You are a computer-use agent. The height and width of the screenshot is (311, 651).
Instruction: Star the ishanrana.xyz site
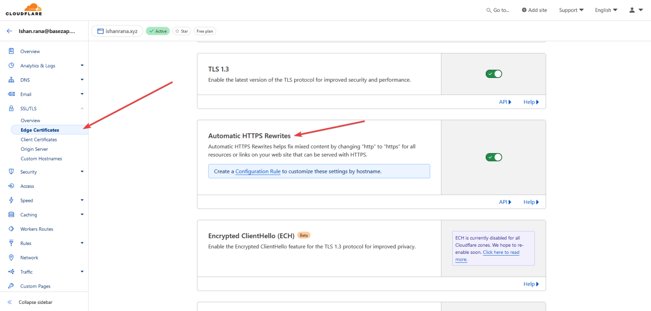(x=181, y=31)
